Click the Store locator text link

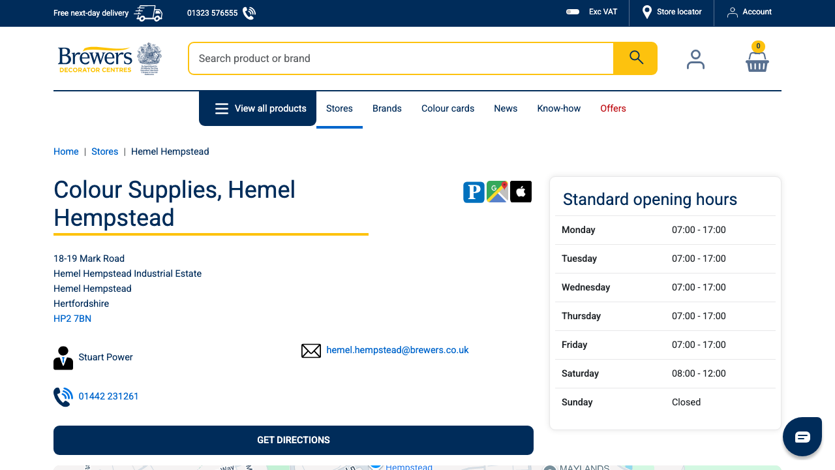pos(679,12)
